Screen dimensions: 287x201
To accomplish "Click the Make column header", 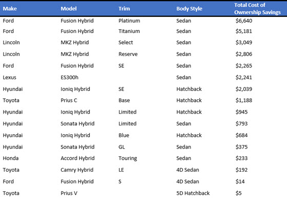I will pyautogui.click(x=10, y=9).
